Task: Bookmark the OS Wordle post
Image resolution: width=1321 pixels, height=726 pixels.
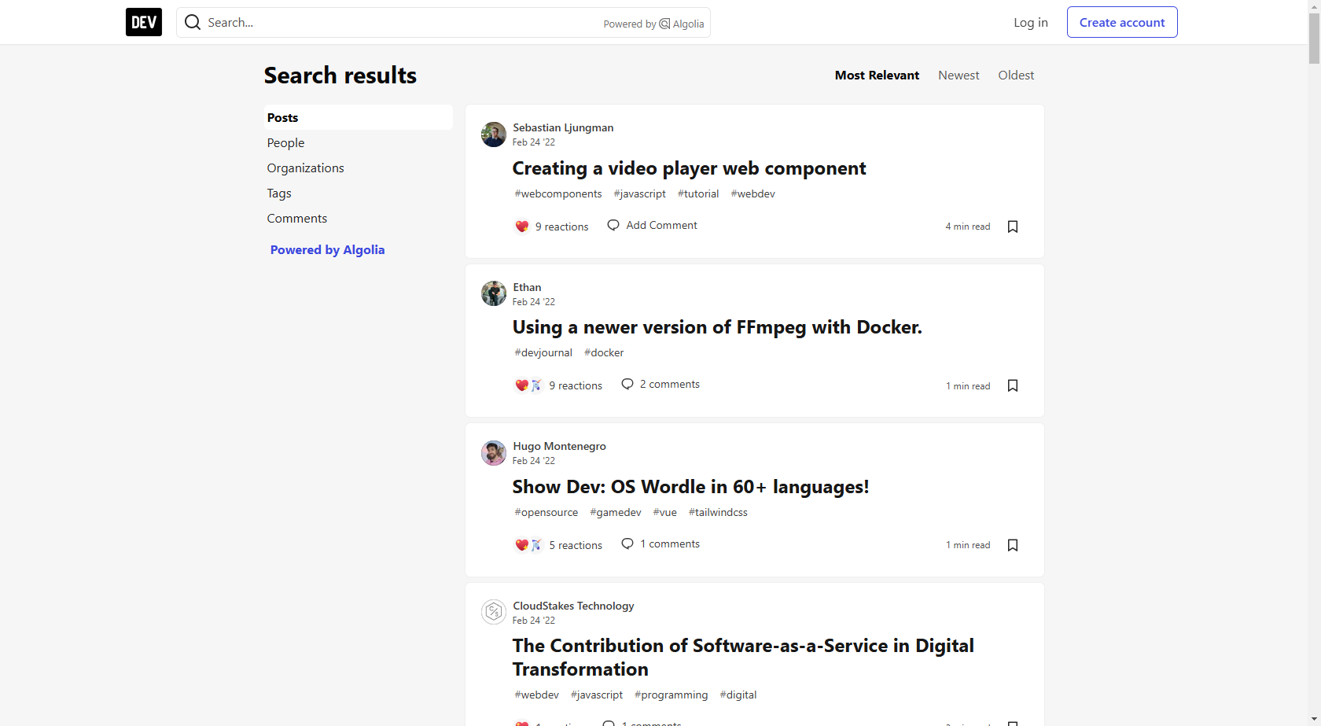Action: (1013, 545)
